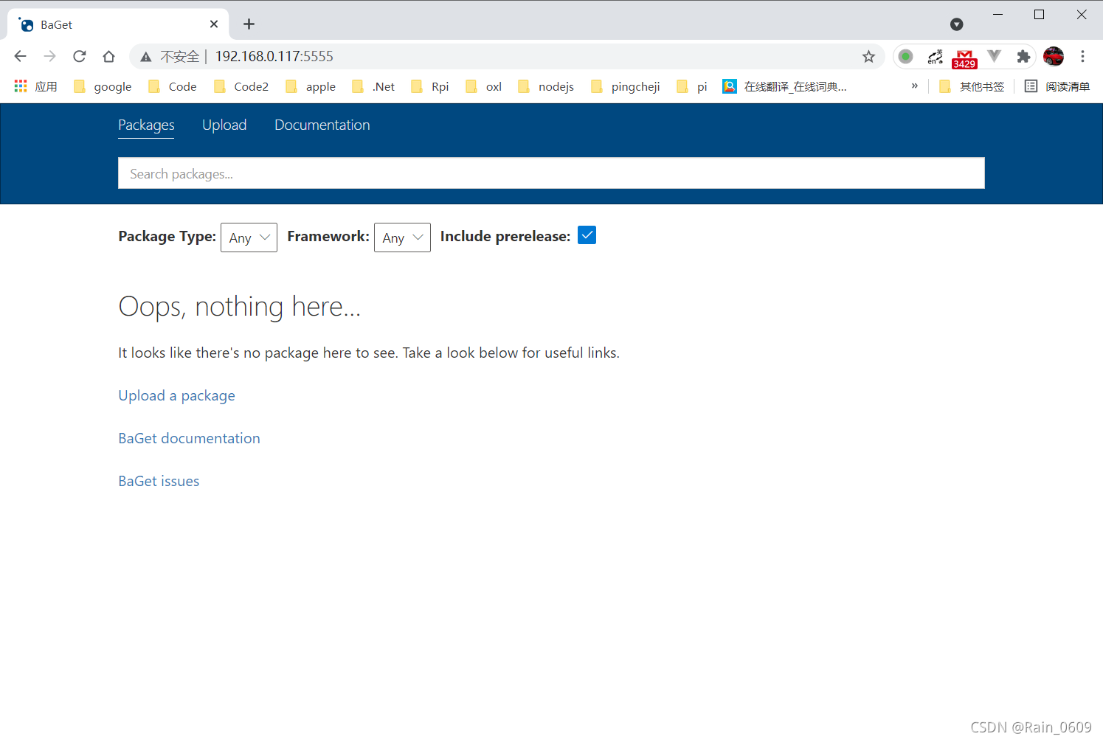This screenshot has height=742, width=1103.
Task: Toggle the Include prerelease checkbox
Action: pyautogui.click(x=587, y=235)
